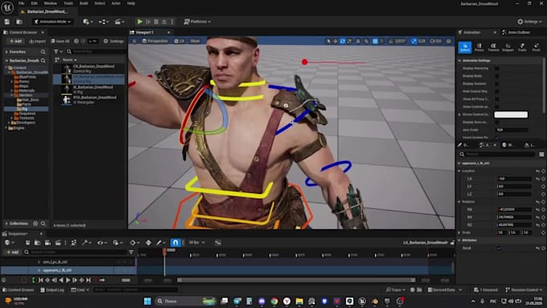This screenshot has width=547, height=308.
Task: Jump to the start of Sequencer playback
Action: coord(41,280)
